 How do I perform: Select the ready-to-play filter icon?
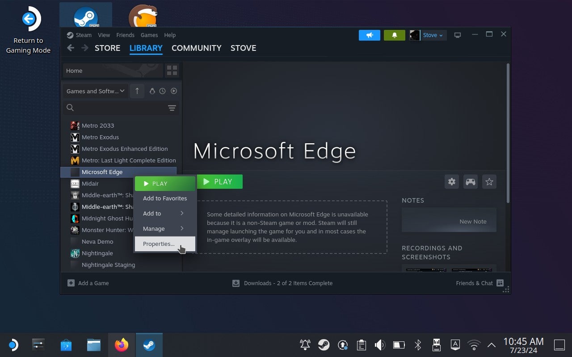174,91
